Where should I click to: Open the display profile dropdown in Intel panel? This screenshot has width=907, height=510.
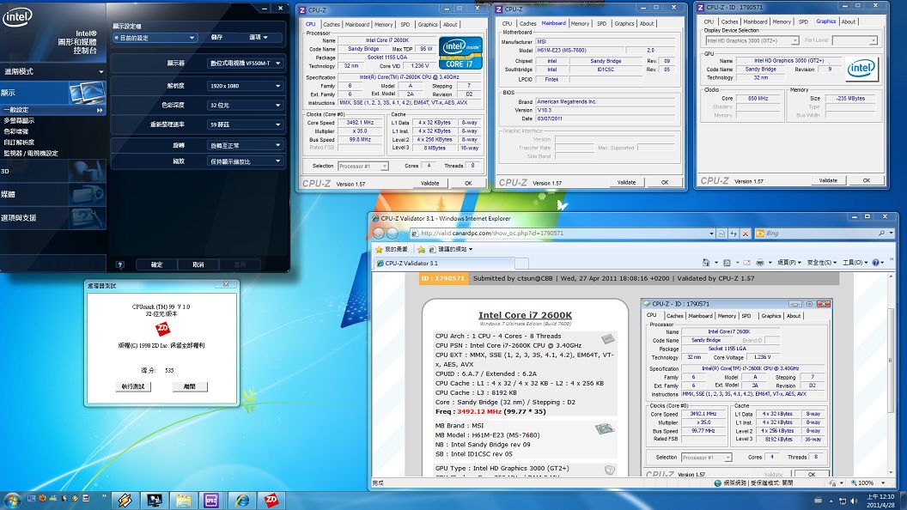(x=155, y=38)
